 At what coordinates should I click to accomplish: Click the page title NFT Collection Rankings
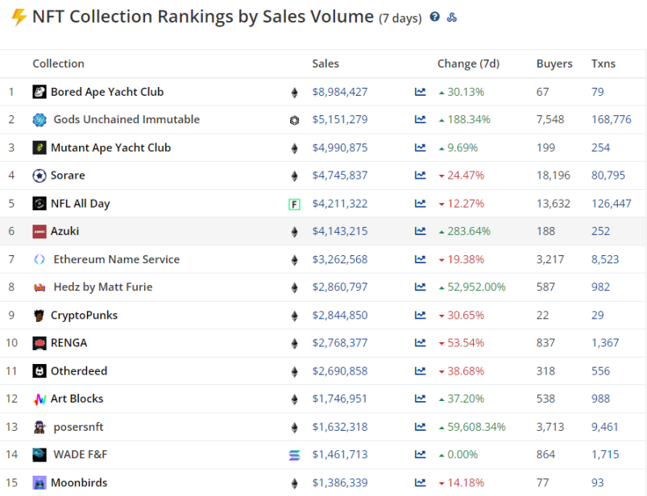[203, 17]
